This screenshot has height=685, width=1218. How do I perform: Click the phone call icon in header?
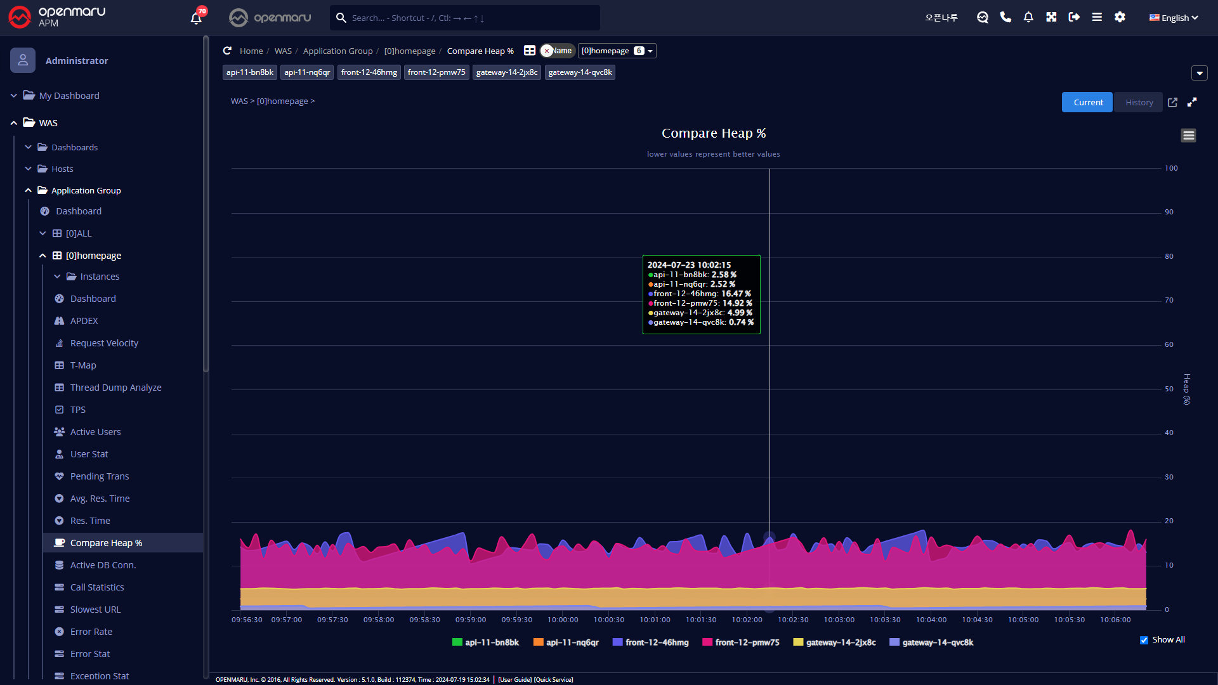coord(1005,17)
